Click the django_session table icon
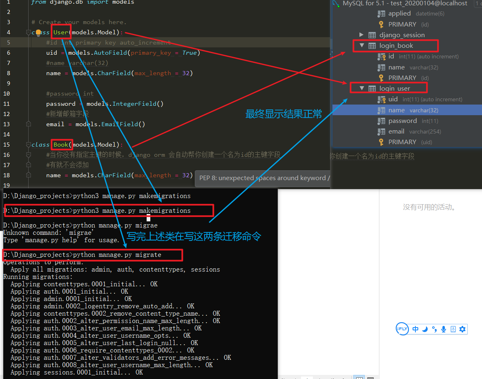 coord(372,35)
